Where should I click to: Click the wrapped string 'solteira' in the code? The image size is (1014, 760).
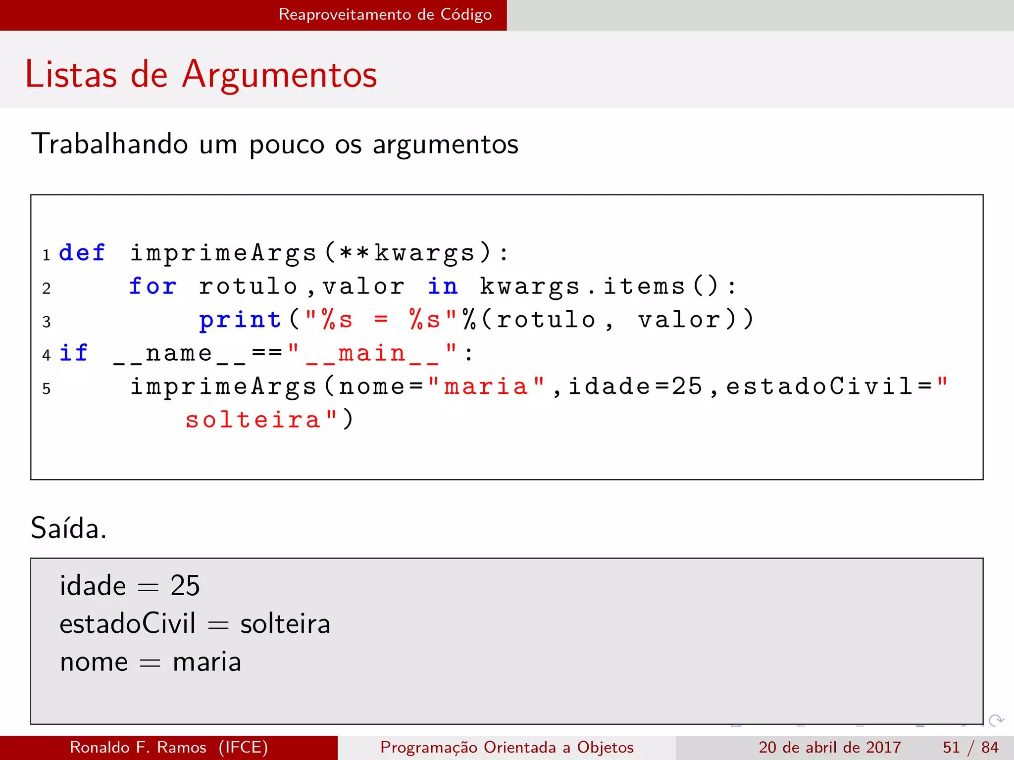point(253,420)
